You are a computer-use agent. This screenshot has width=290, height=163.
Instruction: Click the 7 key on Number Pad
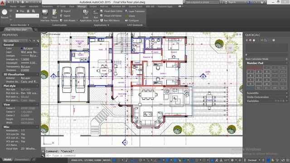[251, 72]
